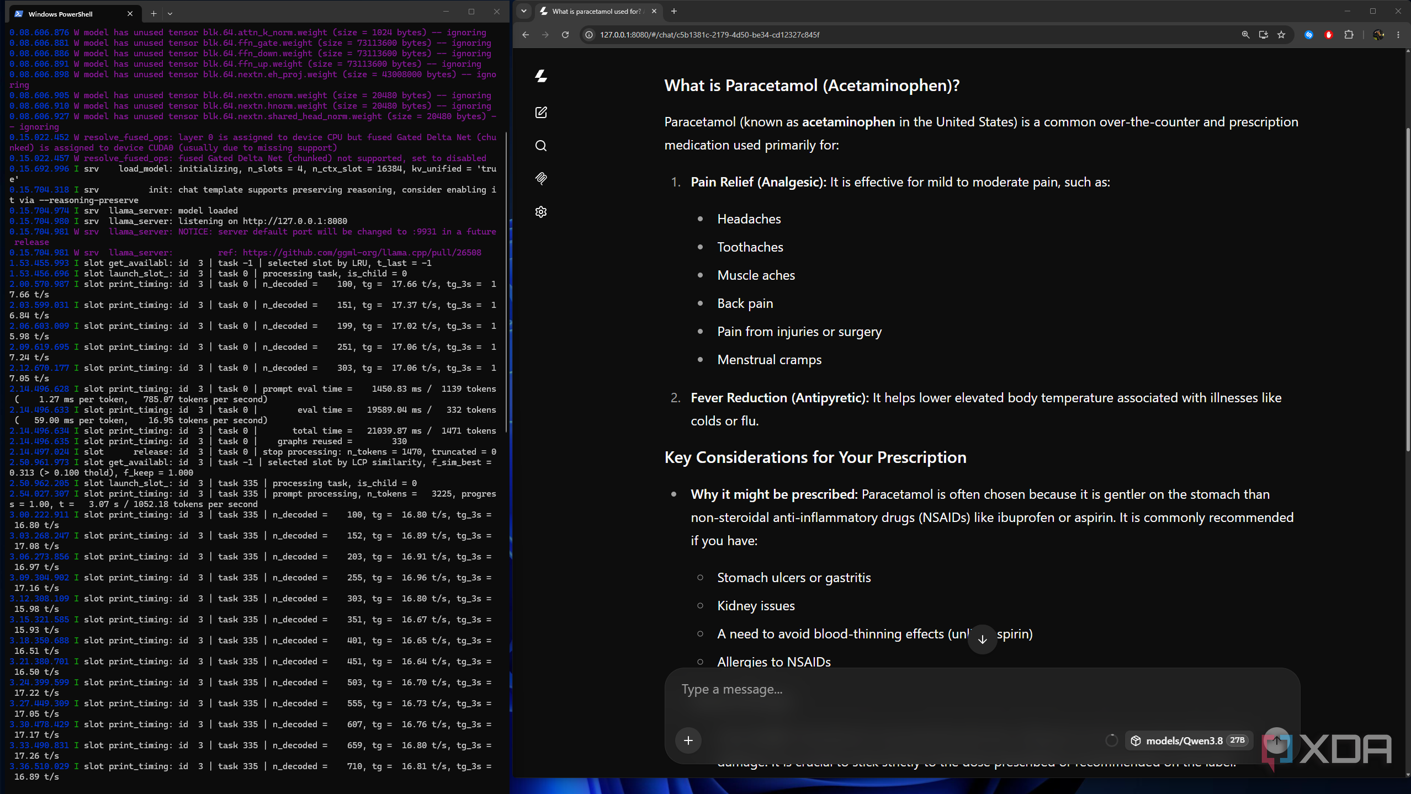Open the search icon in chat sidebar

(541, 146)
